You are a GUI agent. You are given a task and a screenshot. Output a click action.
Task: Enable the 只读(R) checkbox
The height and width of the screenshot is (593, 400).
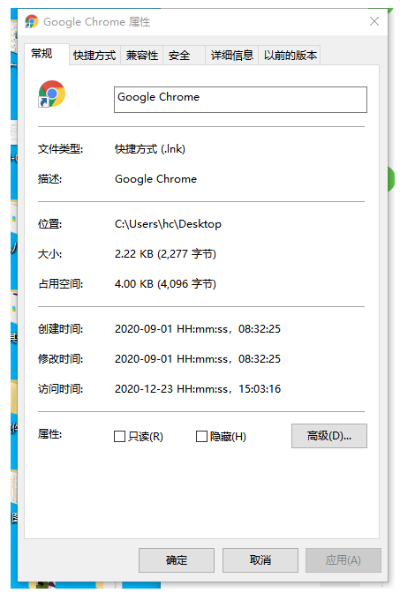pyautogui.click(x=139, y=437)
